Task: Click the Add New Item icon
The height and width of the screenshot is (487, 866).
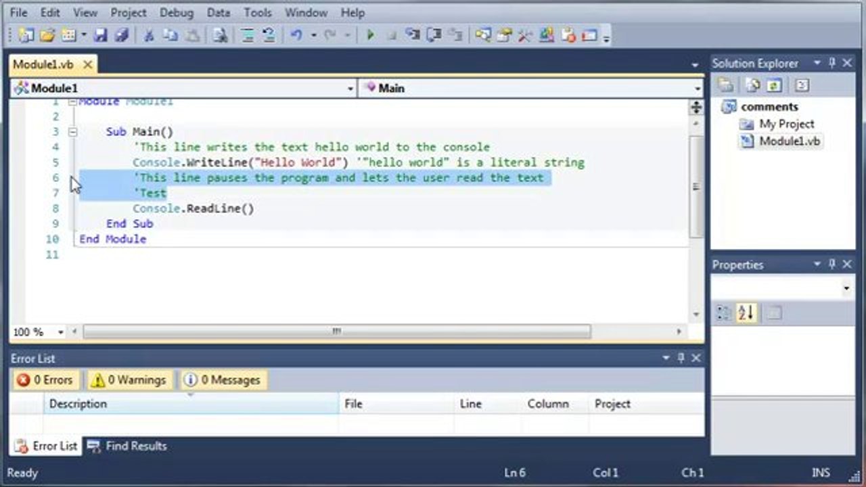Action: pyautogui.click(x=68, y=35)
